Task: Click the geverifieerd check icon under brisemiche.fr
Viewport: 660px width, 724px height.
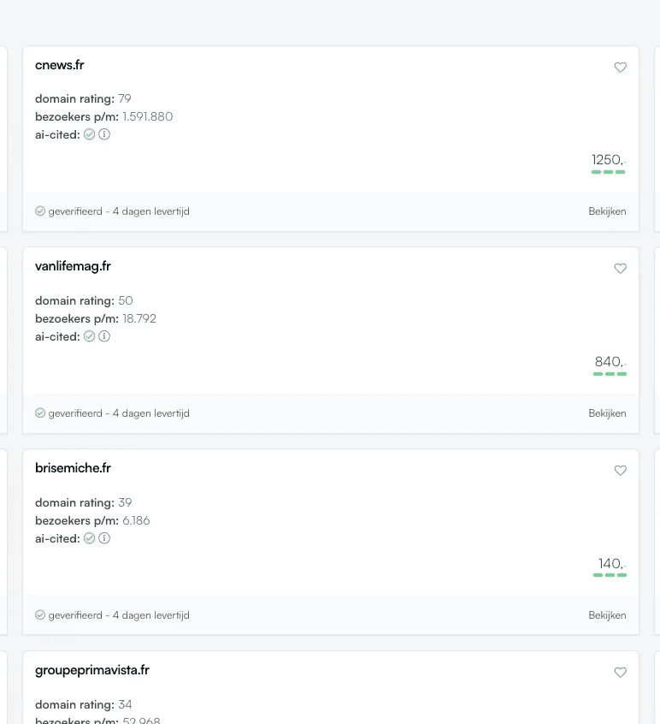Action: point(40,614)
